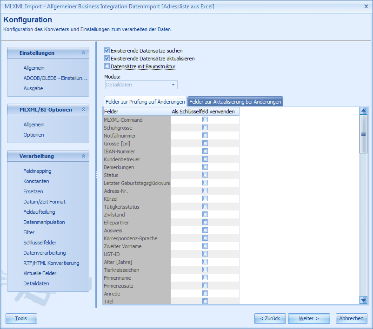
Task: Click the scrollbar down arrow
Action: coord(363,299)
